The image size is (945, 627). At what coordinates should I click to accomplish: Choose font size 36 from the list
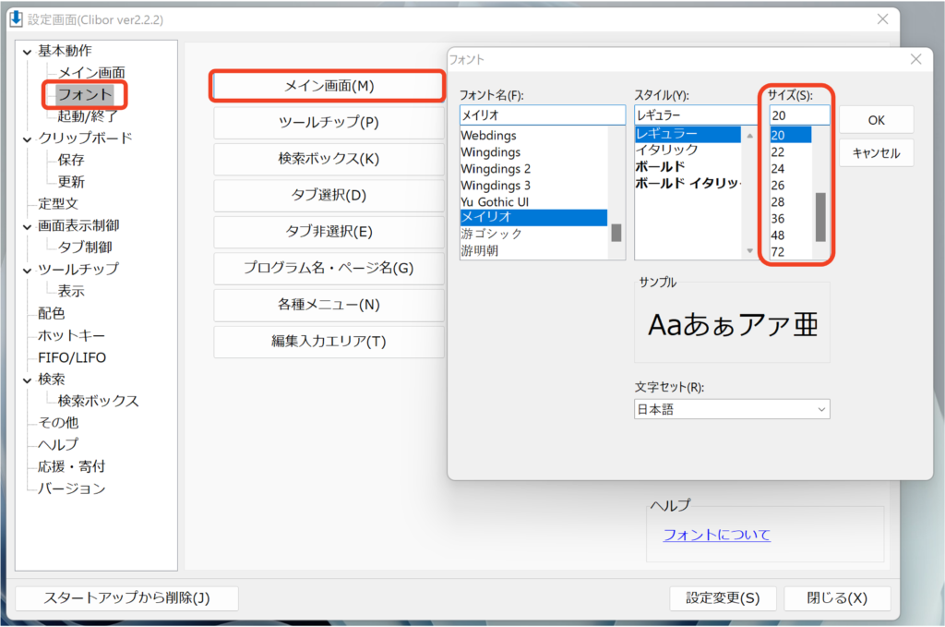(778, 219)
